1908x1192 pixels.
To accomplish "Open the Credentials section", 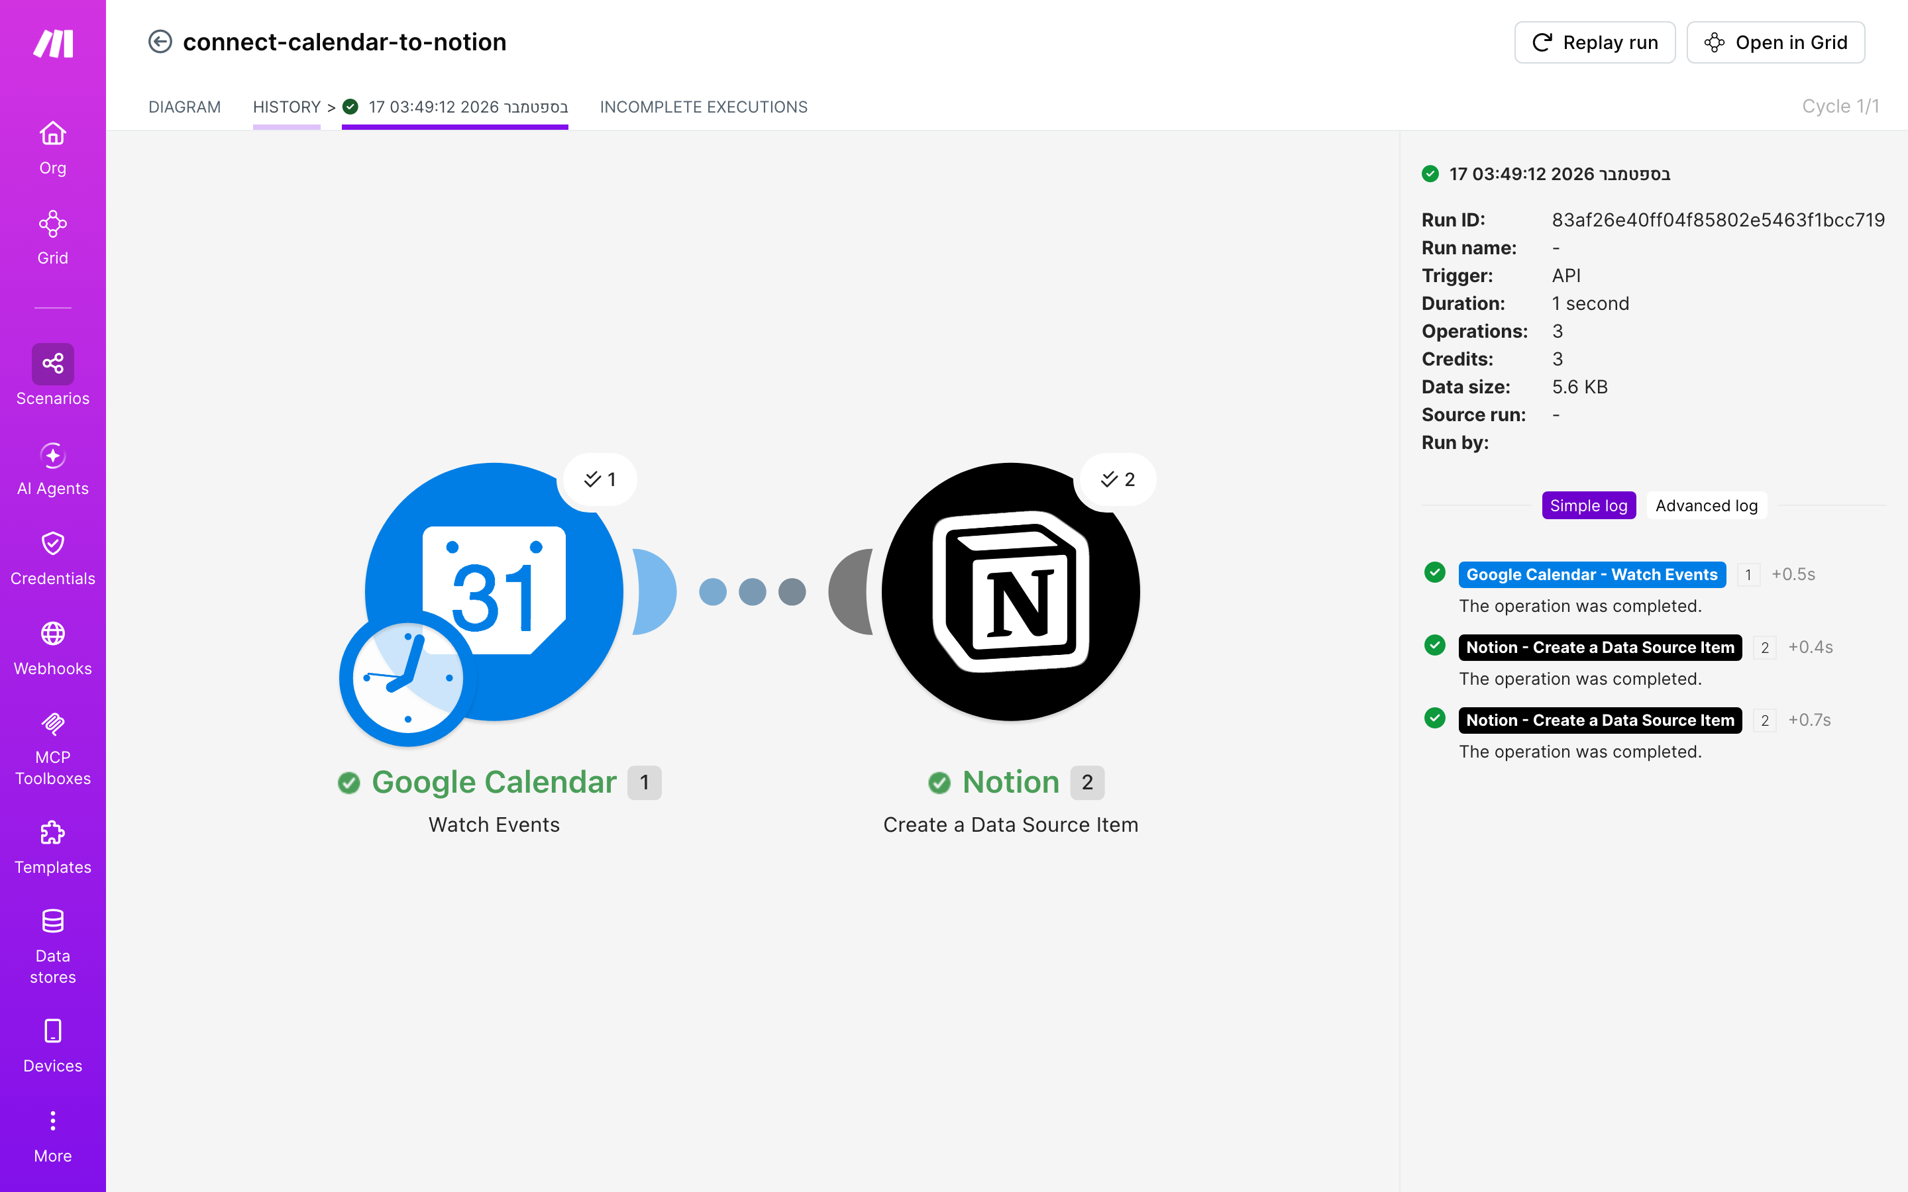I will tap(53, 559).
